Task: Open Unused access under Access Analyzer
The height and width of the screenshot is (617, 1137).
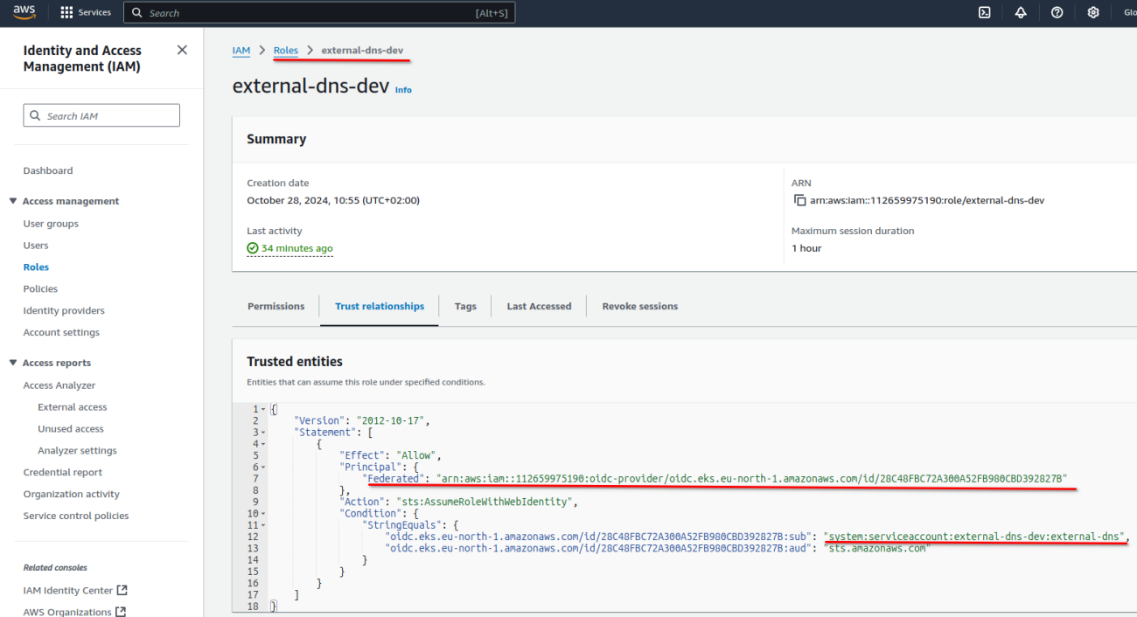Action: pyautogui.click(x=71, y=429)
